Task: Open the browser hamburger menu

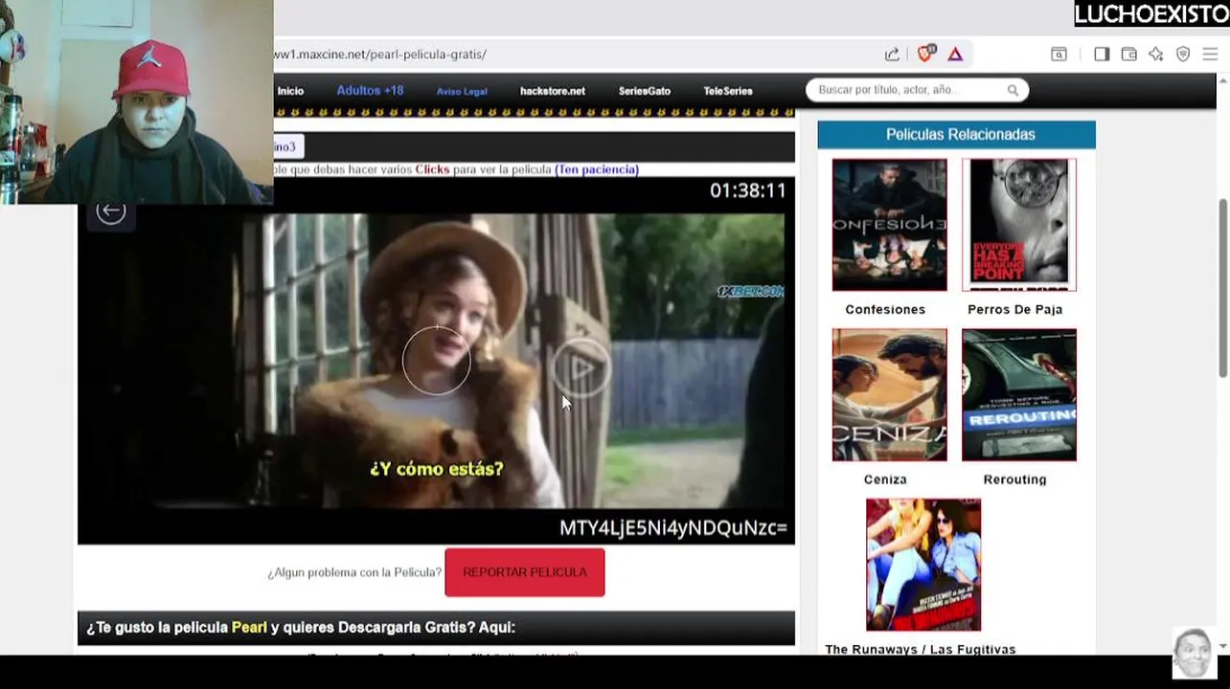Action: click(1210, 55)
